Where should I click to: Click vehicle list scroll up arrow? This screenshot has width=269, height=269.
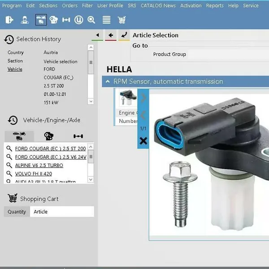tap(91, 147)
